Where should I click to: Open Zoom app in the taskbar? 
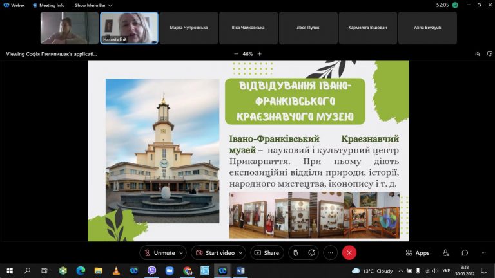click(170, 271)
